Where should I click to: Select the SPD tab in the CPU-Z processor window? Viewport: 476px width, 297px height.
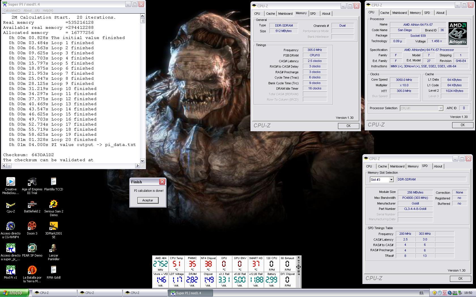[427, 13]
